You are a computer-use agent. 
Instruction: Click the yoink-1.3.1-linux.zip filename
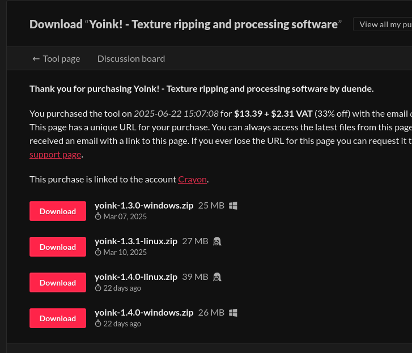pyautogui.click(x=136, y=241)
